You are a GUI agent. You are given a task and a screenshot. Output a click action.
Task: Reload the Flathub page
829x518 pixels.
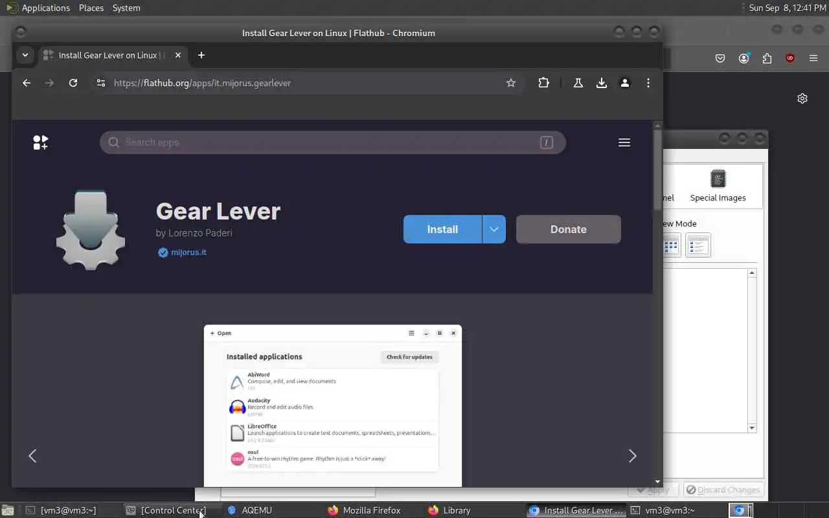(73, 83)
